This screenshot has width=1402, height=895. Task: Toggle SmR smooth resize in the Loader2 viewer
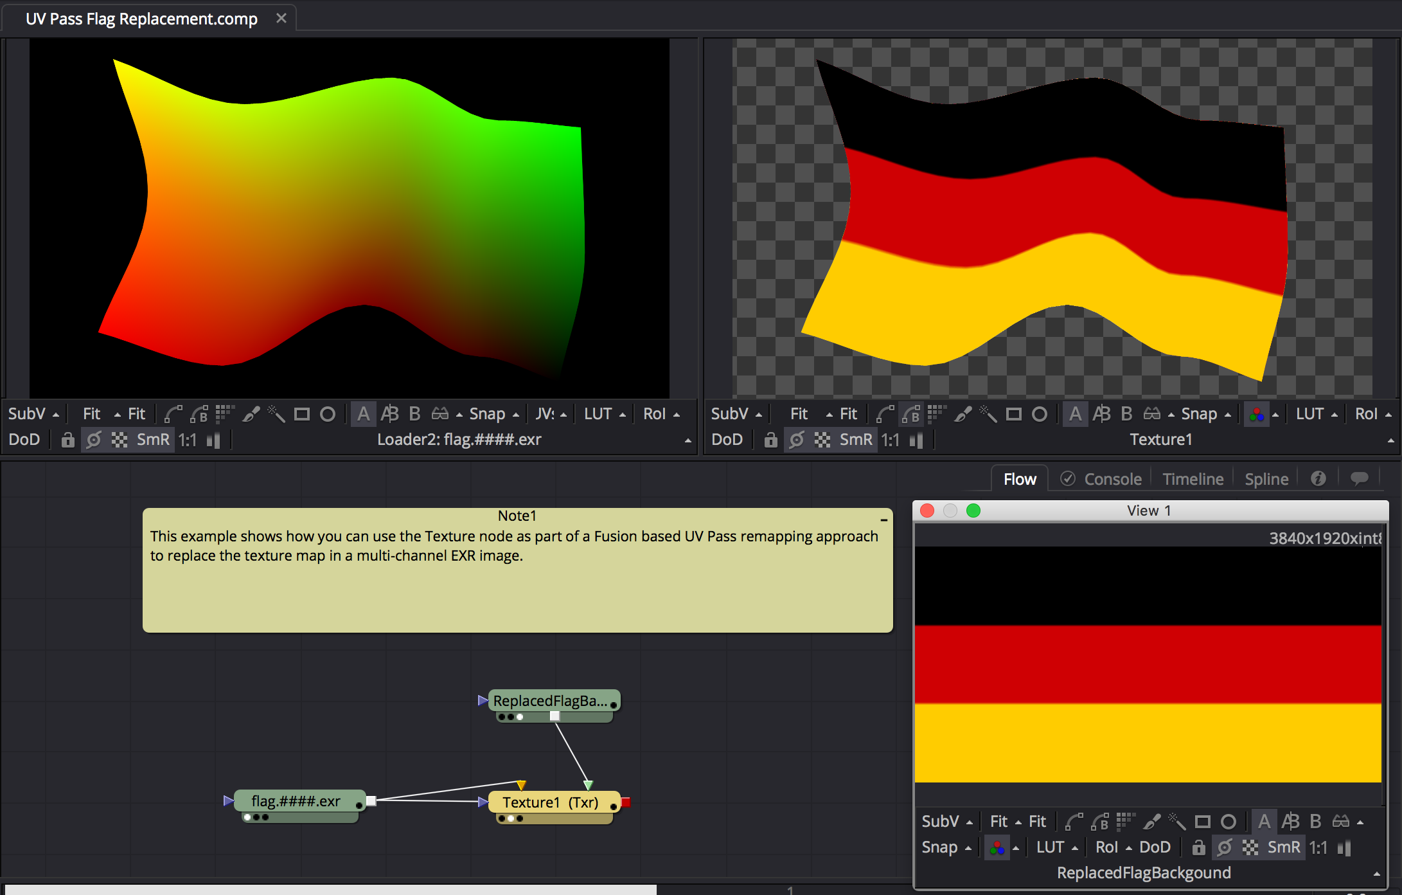pos(153,440)
